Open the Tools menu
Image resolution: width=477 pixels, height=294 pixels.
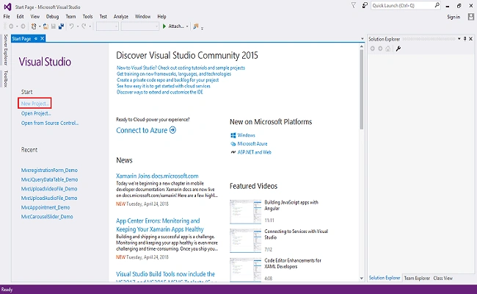coord(87,16)
